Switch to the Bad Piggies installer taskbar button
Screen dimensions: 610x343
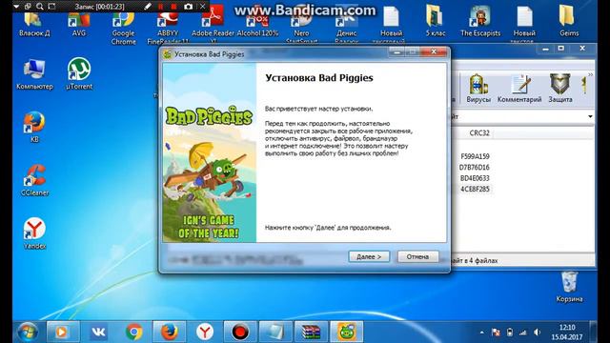(x=346, y=332)
